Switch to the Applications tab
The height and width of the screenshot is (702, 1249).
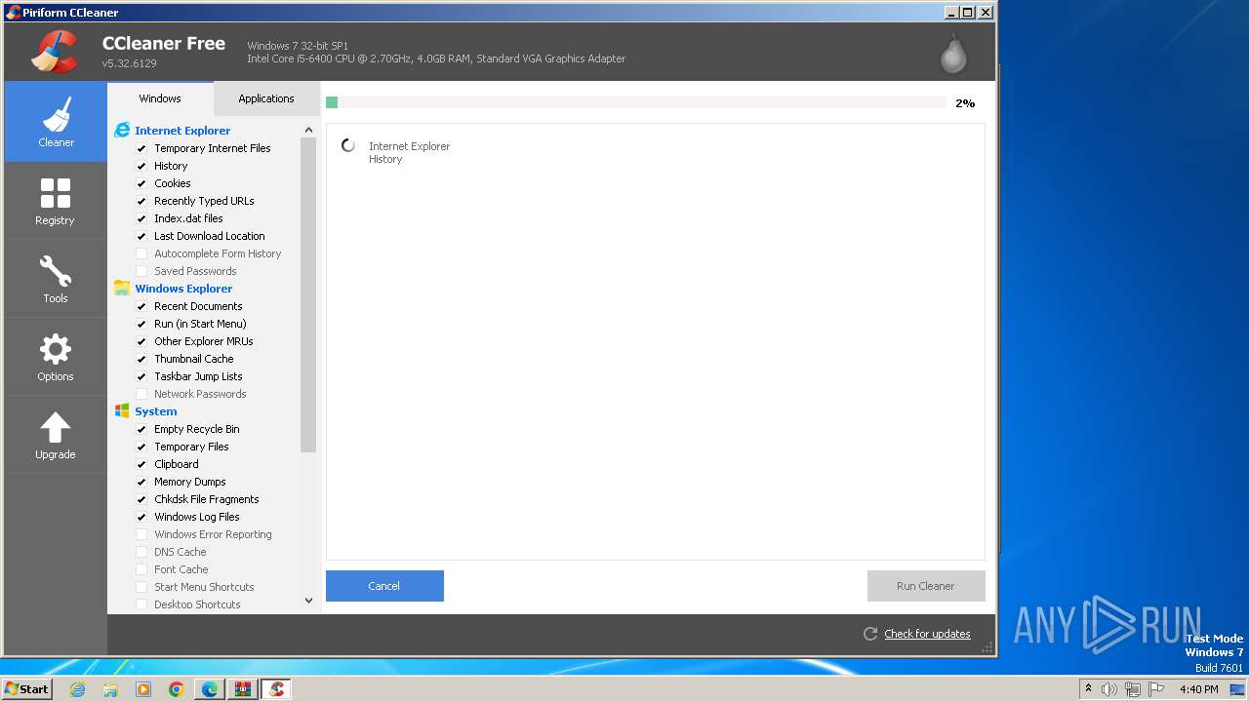[266, 98]
